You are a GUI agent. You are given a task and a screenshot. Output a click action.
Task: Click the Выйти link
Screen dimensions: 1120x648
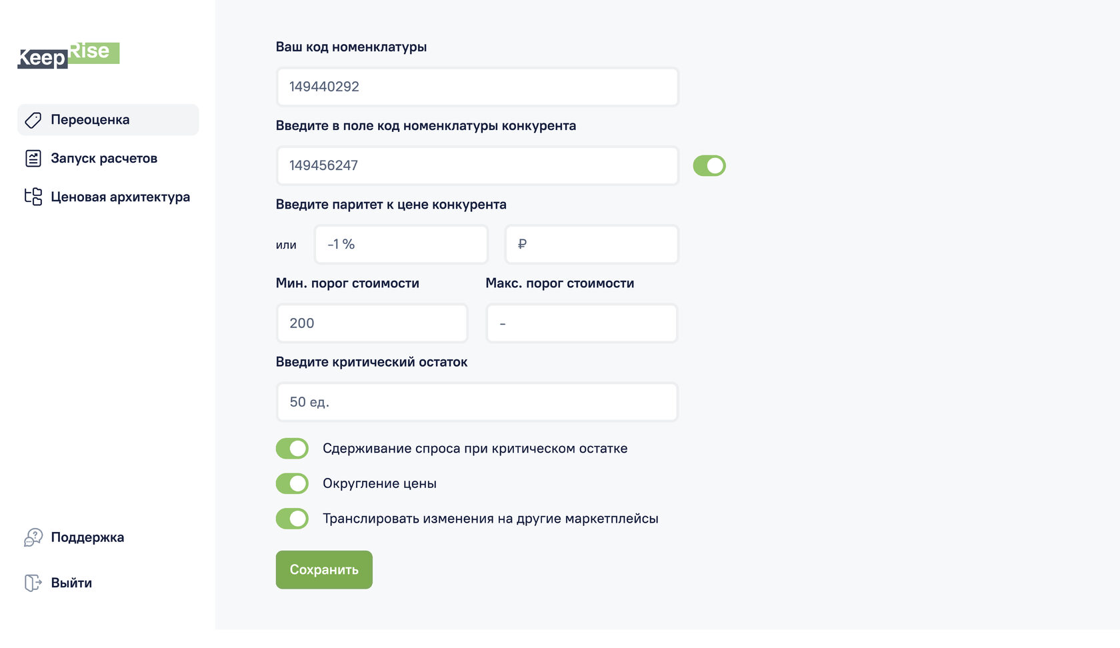pos(71,583)
